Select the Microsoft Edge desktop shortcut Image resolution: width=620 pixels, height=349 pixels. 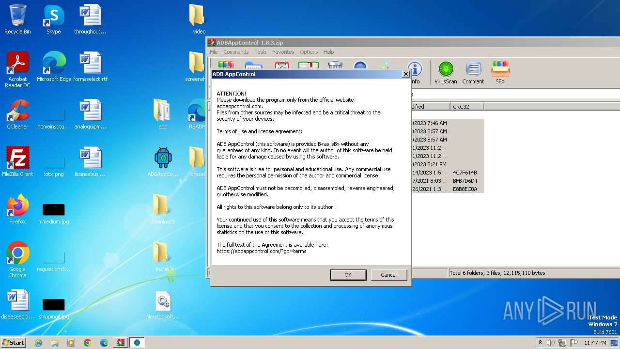point(54,67)
